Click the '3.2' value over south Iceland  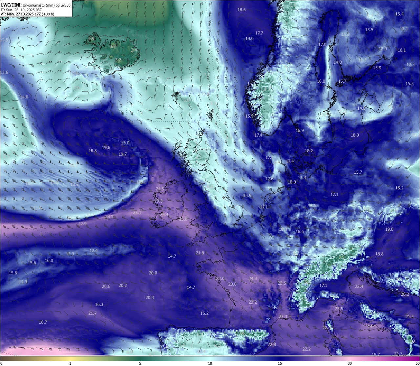click(118, 60)
